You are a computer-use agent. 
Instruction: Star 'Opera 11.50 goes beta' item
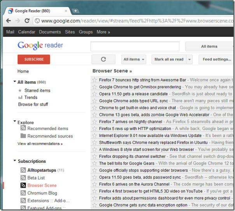pyautogui.click(x=95, y=177)
